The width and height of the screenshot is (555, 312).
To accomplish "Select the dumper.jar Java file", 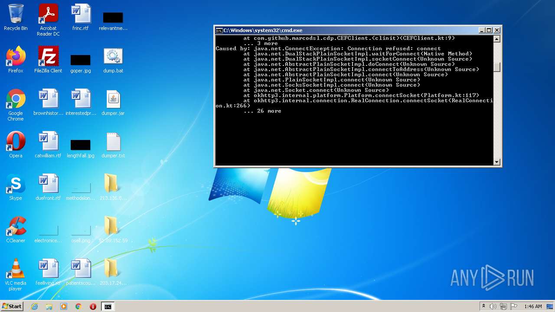I will click(x=113, y=102).
